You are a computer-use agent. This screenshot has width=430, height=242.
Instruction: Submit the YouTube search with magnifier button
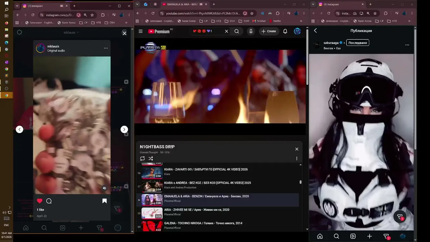[x=237, y=31]
